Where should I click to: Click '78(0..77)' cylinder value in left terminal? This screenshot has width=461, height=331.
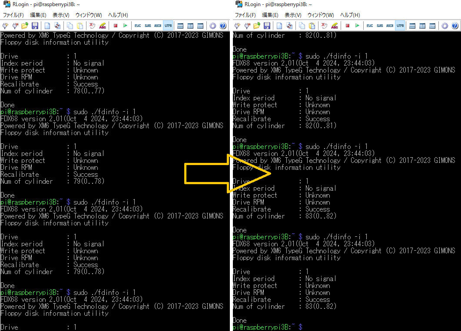[89, 91]
